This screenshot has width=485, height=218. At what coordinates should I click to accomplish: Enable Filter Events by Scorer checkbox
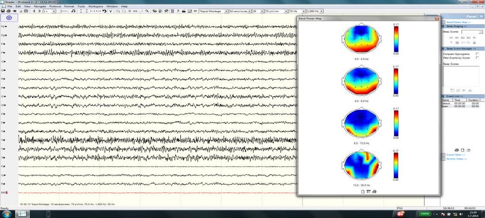pos(477,58)
